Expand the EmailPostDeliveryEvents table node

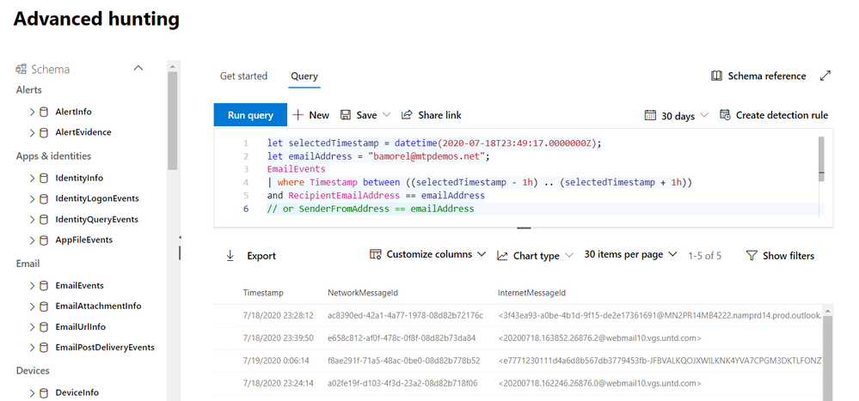33,348
